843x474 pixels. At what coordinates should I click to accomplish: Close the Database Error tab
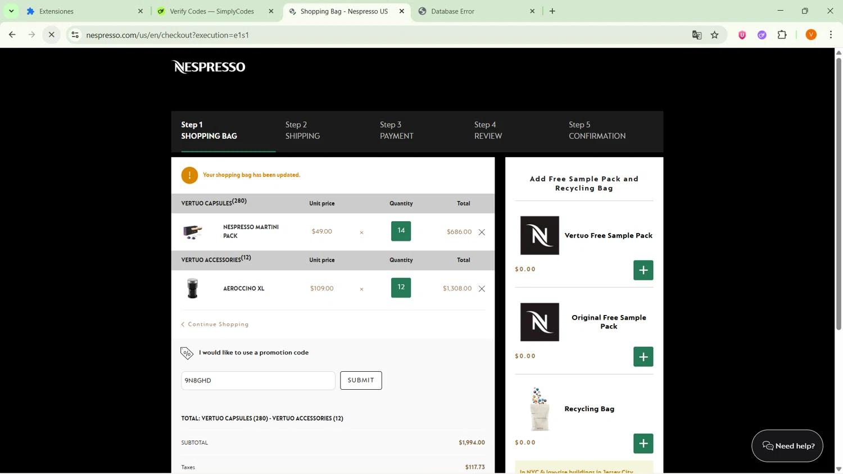pos(532,11)
